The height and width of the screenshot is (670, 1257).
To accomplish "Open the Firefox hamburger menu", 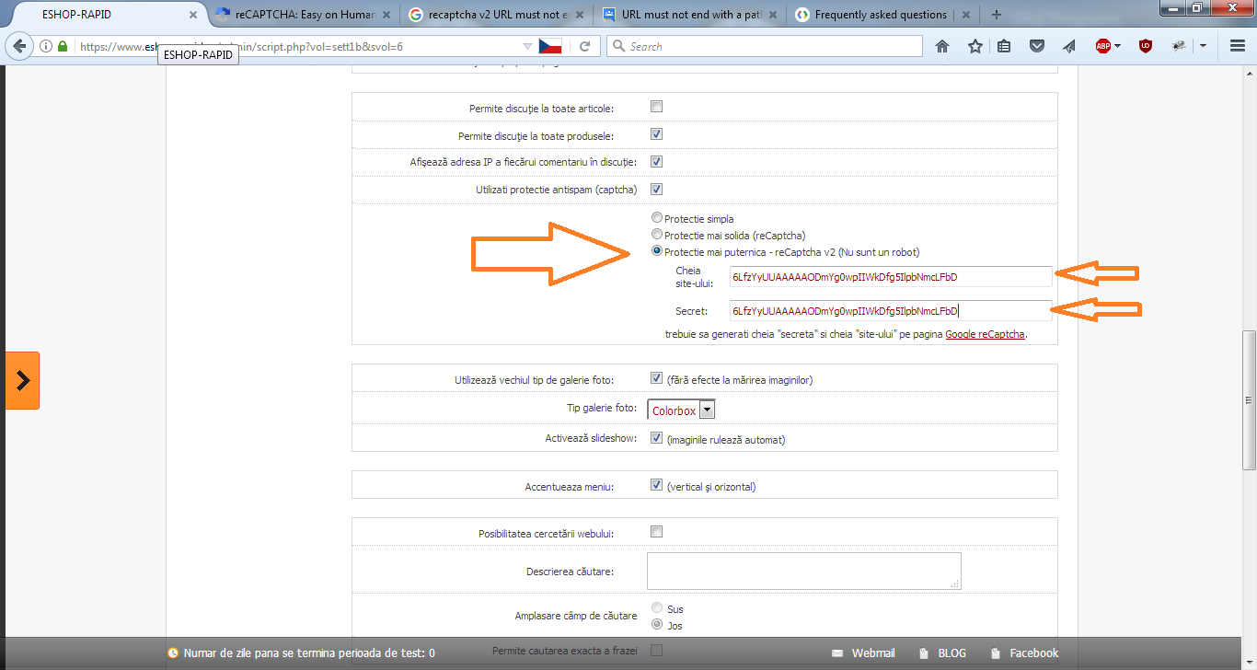I will (x=1238, y=46).
